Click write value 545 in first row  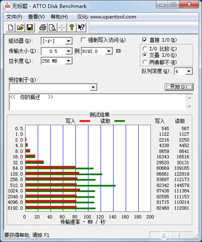[x=165, y=129]
